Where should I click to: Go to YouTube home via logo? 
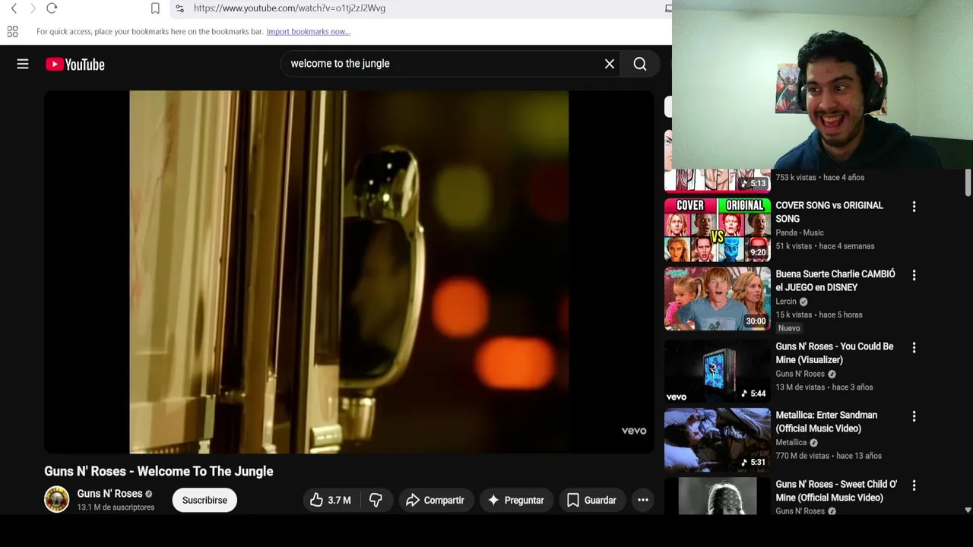tap(74, 65)
